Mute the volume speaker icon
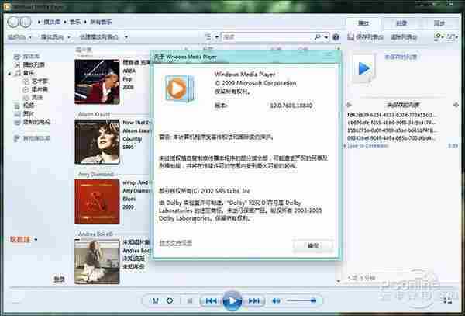Image resolution: width=465 pixels, height=316 pixels. tap(276, 300)
